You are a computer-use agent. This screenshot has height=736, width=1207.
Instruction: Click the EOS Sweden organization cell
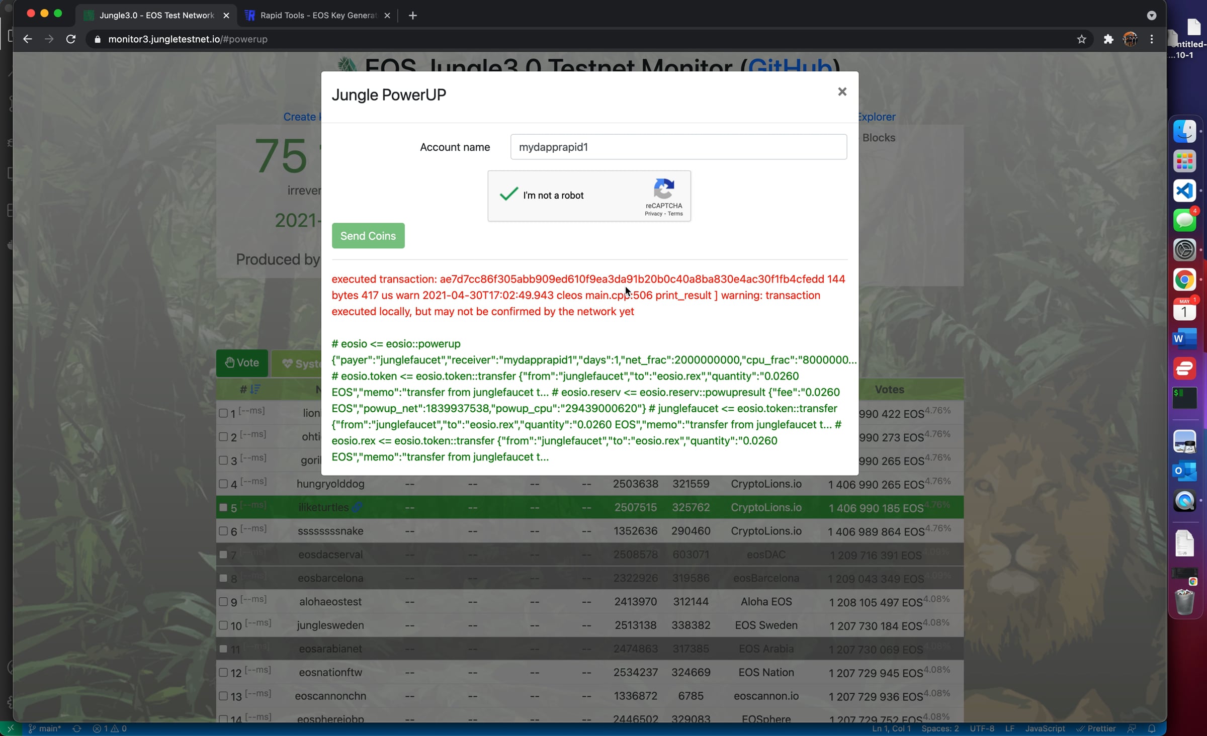click(x=766, y=625)
